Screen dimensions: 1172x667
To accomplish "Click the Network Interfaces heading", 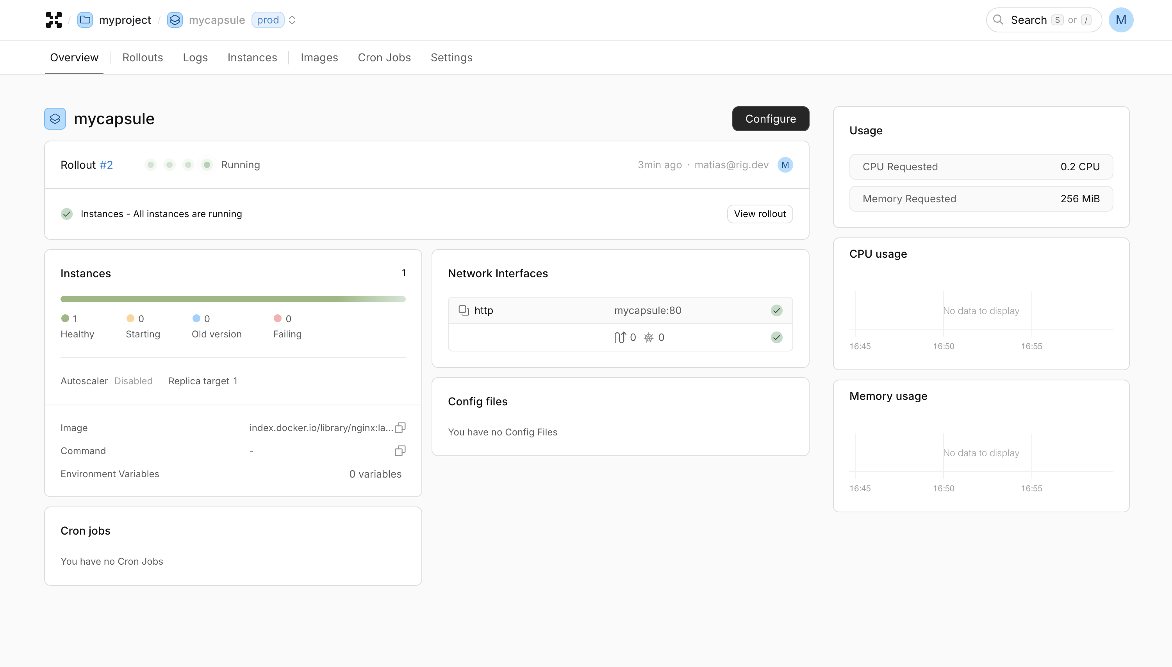I will pyautogui.click(x=498, y=273).
